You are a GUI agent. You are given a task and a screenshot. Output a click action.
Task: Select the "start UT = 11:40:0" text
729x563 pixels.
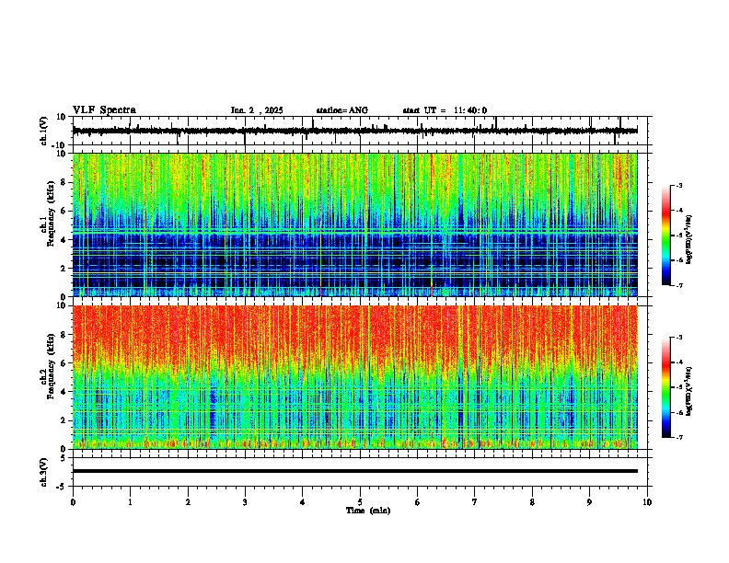pyautogui.click(x=445, y=110)
